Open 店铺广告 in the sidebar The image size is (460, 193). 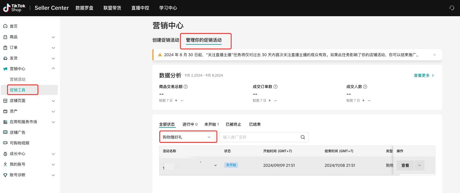point(17,132)
